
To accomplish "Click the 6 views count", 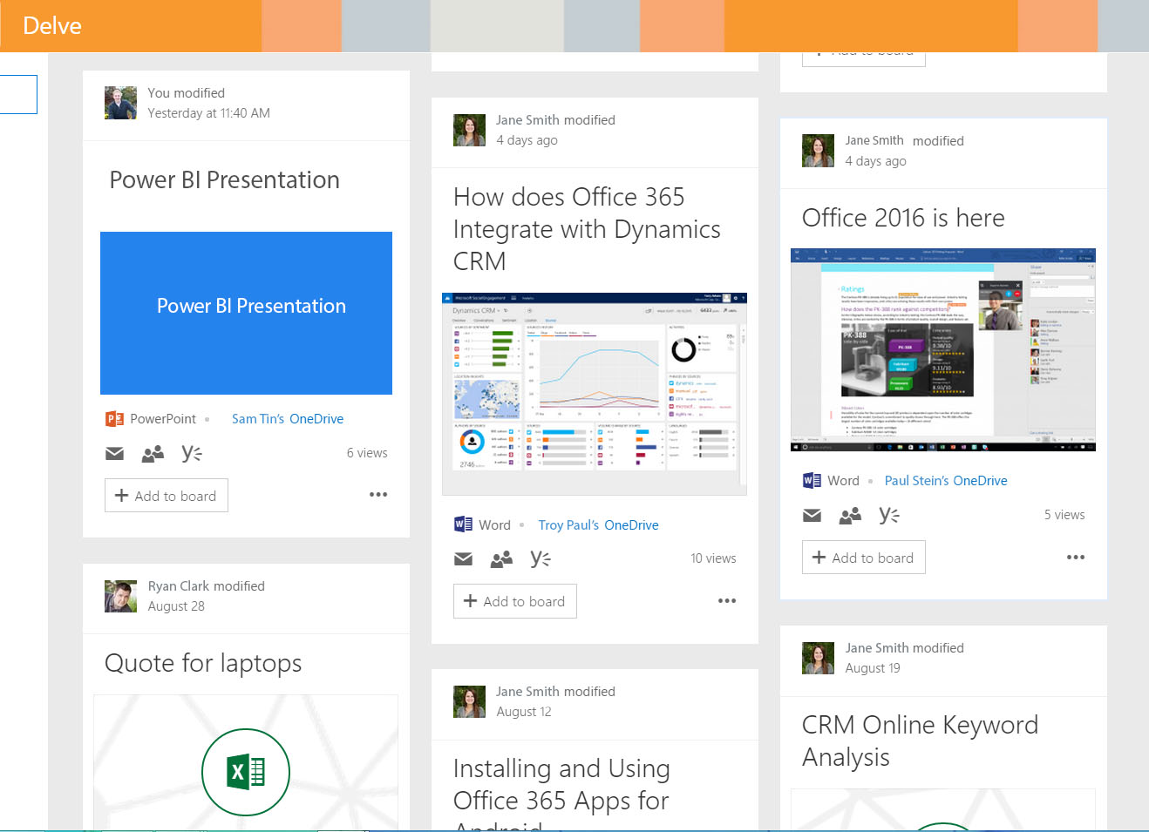I will (x=367, y=453).
